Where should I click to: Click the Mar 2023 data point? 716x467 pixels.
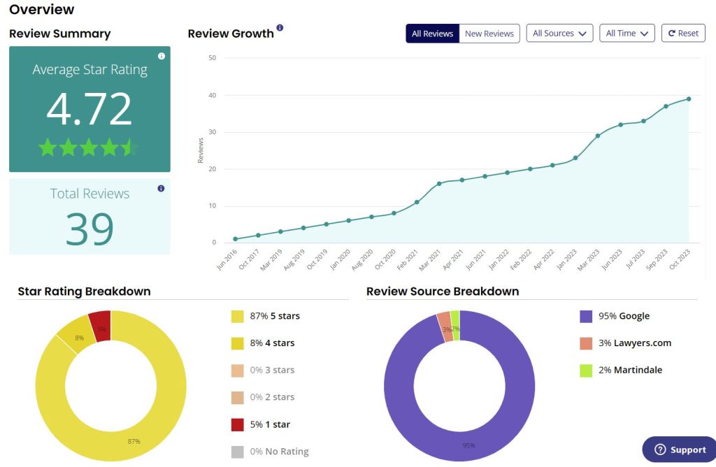coord(598,136)
